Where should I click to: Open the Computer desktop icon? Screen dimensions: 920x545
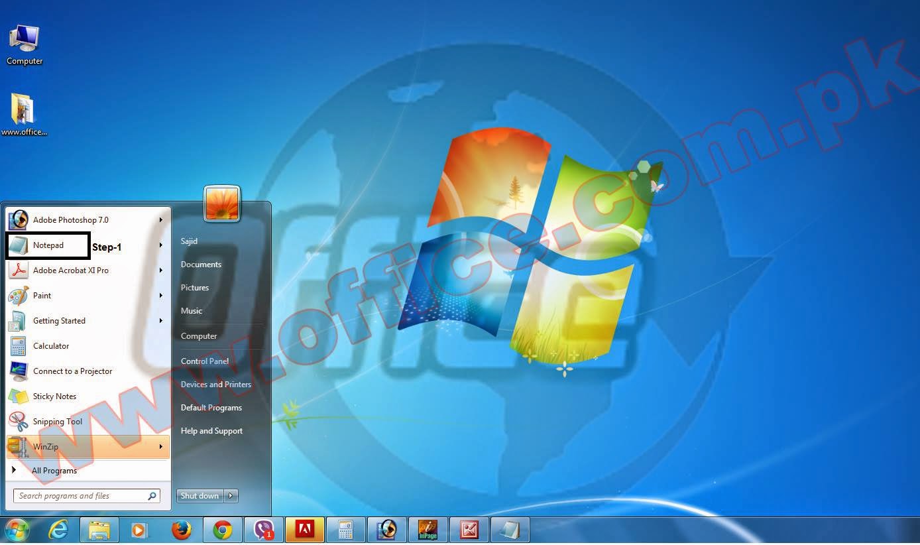tap(25, 45)
